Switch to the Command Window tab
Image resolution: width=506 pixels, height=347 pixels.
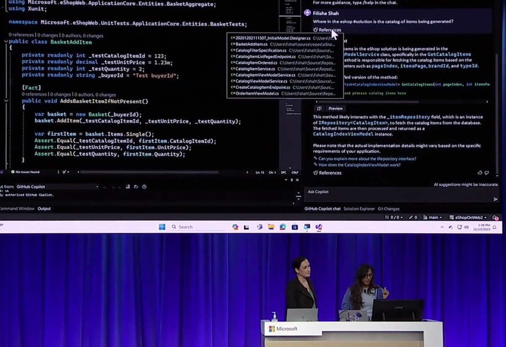pyautogui.click(x=17, y=209)
